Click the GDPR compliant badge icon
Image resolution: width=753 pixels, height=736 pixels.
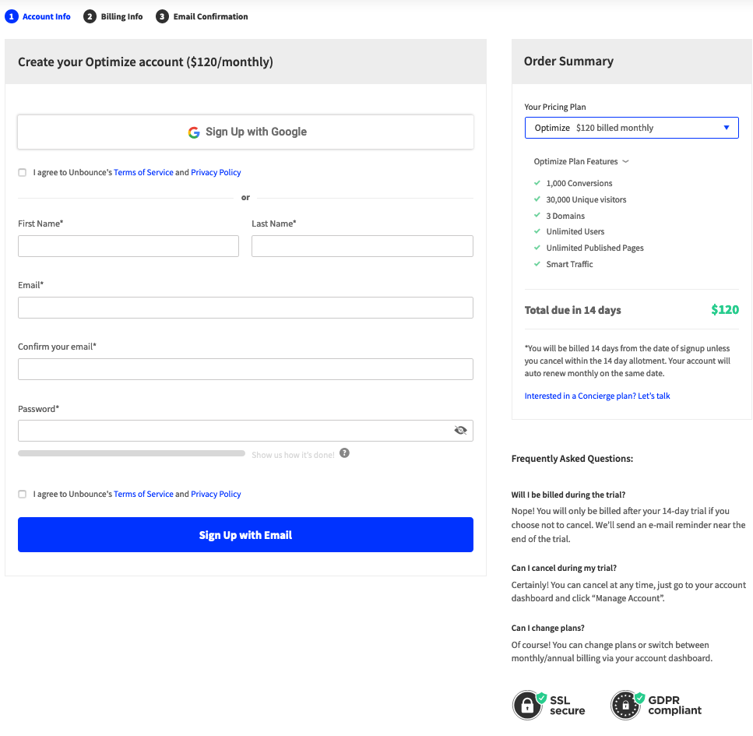pos(626,706)
